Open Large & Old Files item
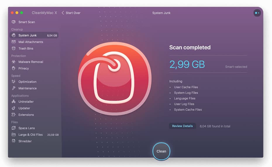 [x=35, y=135]
